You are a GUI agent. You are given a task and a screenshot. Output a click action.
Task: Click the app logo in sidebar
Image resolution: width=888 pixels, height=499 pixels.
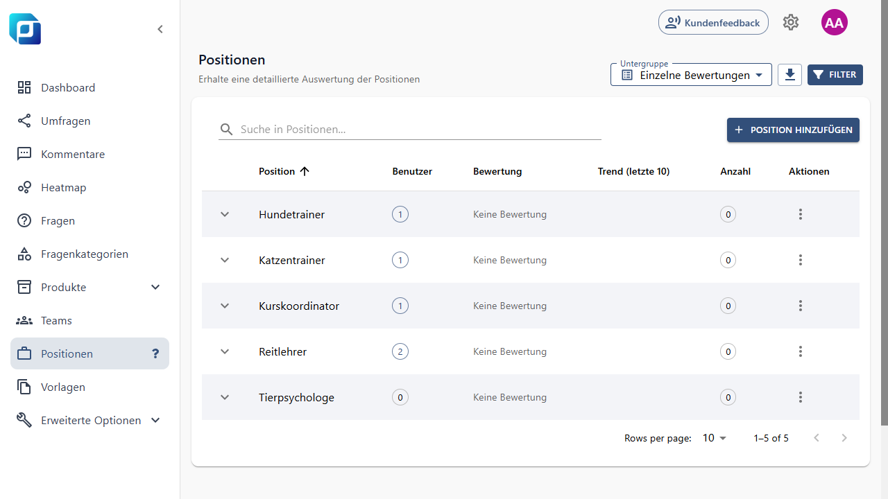coord(25,29)
